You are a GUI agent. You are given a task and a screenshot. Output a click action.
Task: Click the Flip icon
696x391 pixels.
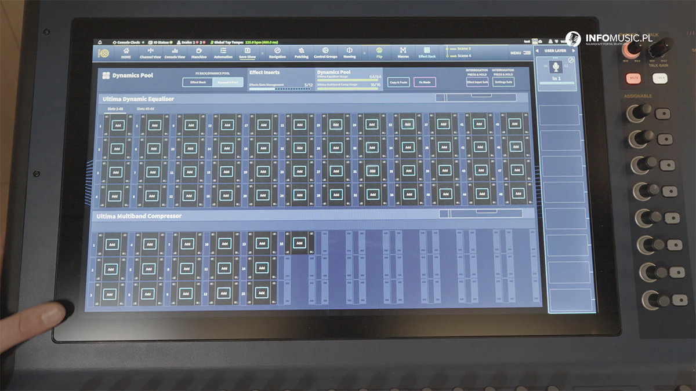click(379, 53)
